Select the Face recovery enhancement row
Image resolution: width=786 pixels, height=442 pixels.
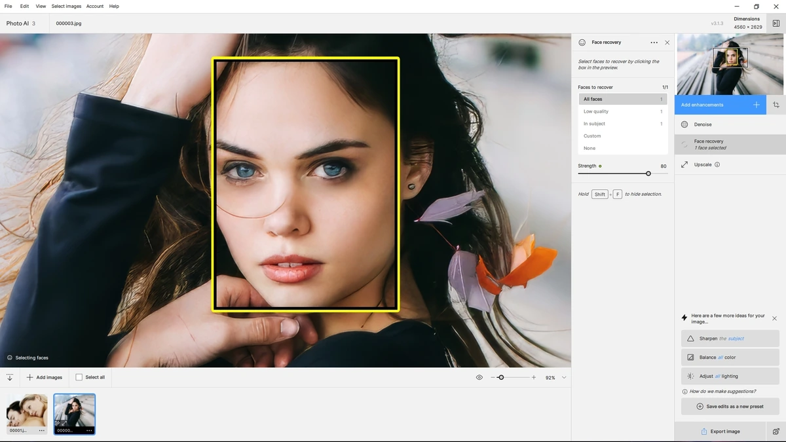(x=730, y=144)
